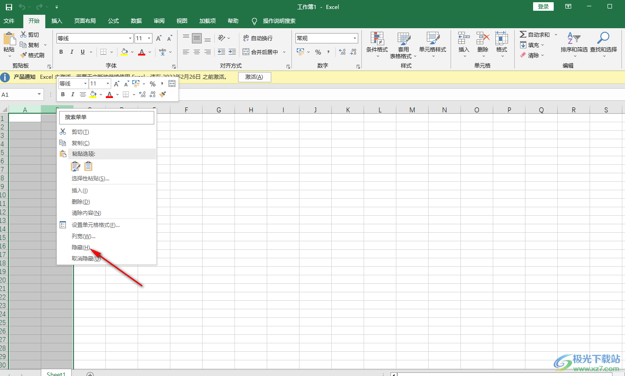Add a new sheet with the plus button
The width and height of the screenshot is (625, 376).
pos(90,374)
